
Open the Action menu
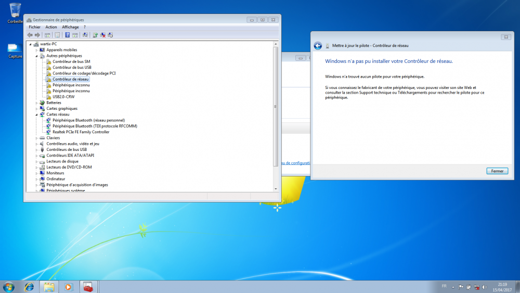pyautogui.click(x=51, y=27)
